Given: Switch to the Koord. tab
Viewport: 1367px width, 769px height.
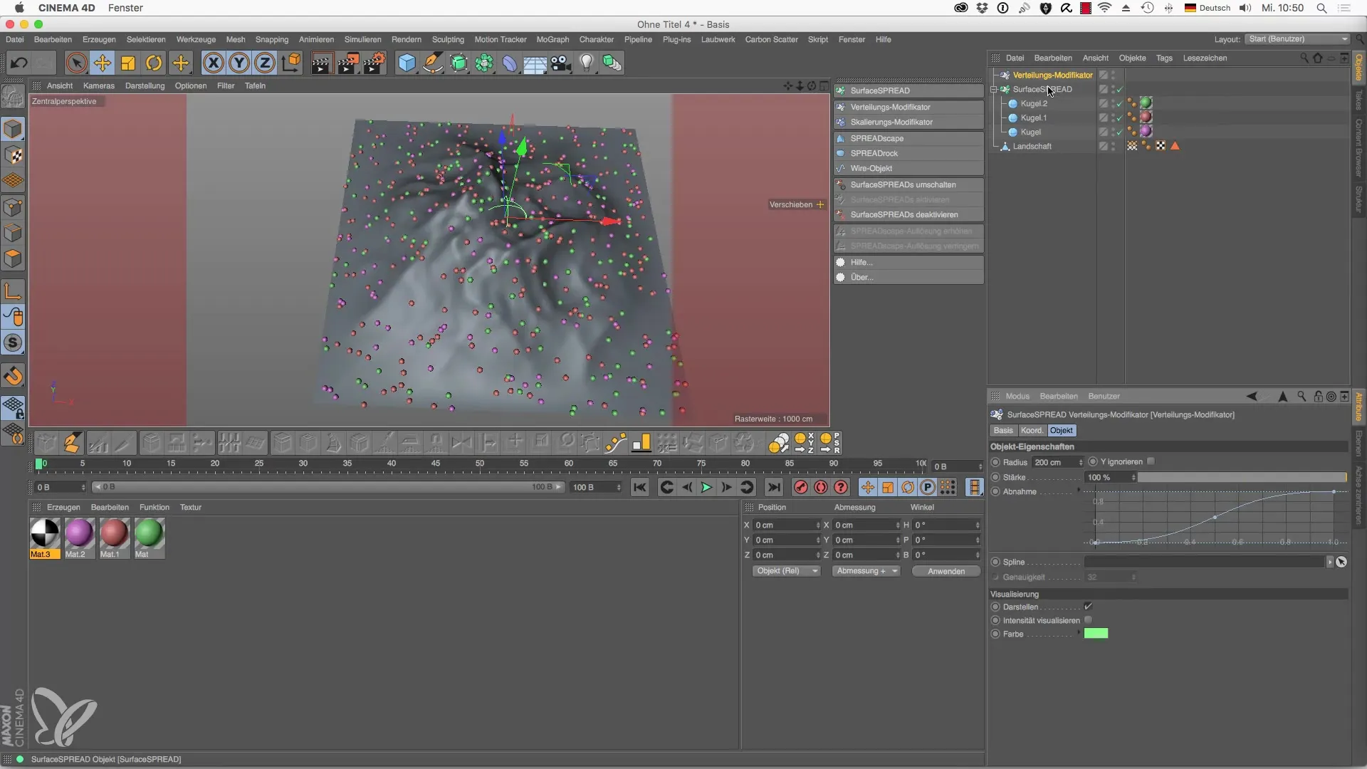Looking at the screenshot, I should click(x=1032, y=430).
